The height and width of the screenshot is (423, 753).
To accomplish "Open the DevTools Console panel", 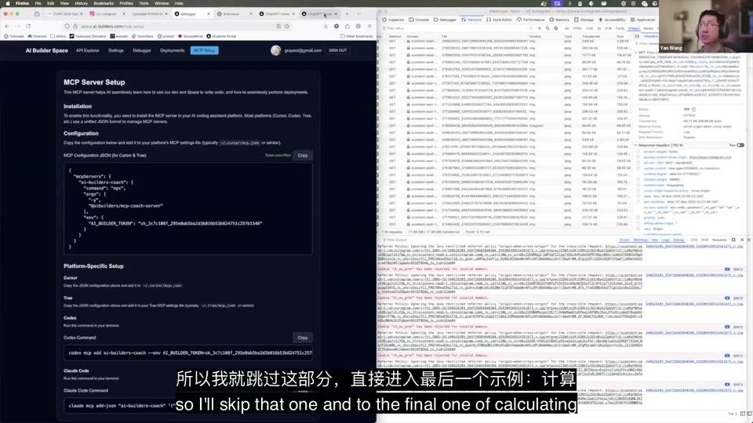I will (x=419, y=20).
